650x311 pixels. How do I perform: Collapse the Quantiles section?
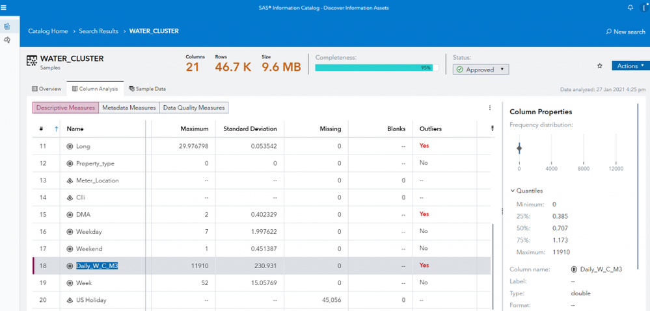point(512,191)
